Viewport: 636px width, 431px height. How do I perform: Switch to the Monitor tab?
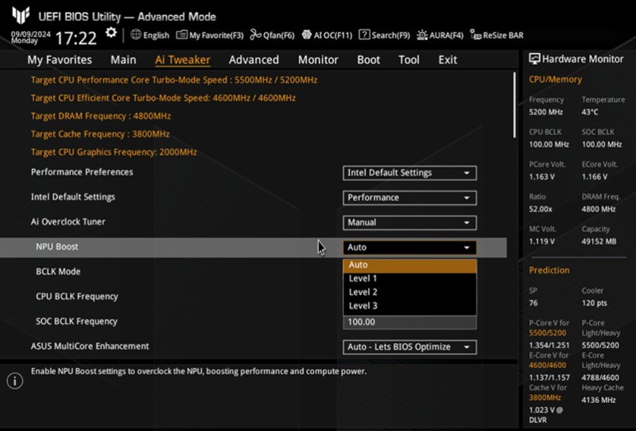click(x=318, y=60)
